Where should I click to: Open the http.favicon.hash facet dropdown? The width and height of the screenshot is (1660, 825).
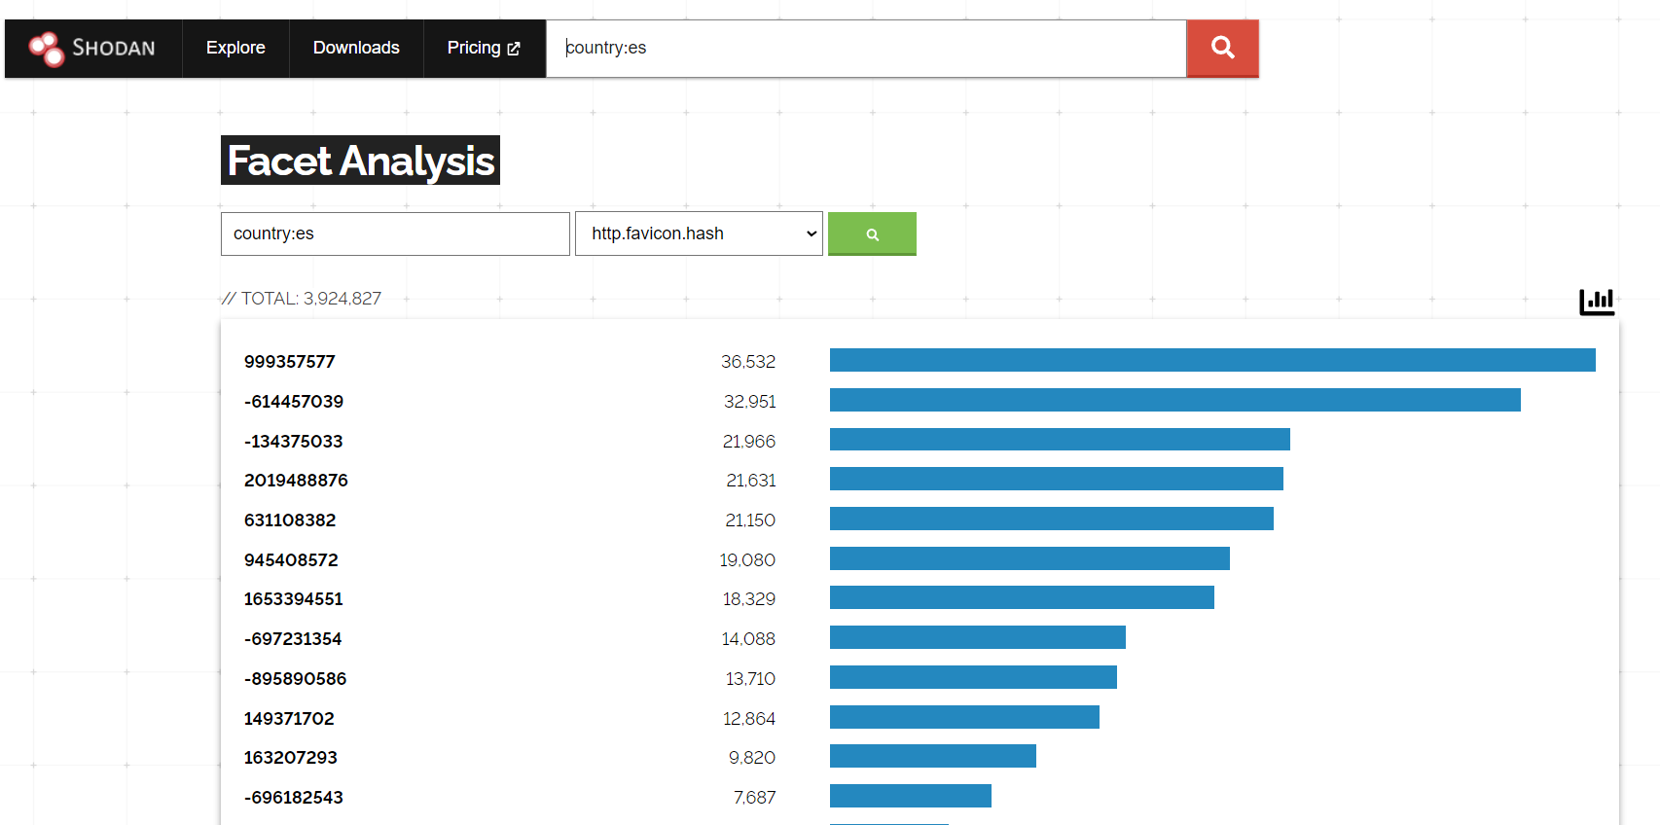[x=699, y=233]
